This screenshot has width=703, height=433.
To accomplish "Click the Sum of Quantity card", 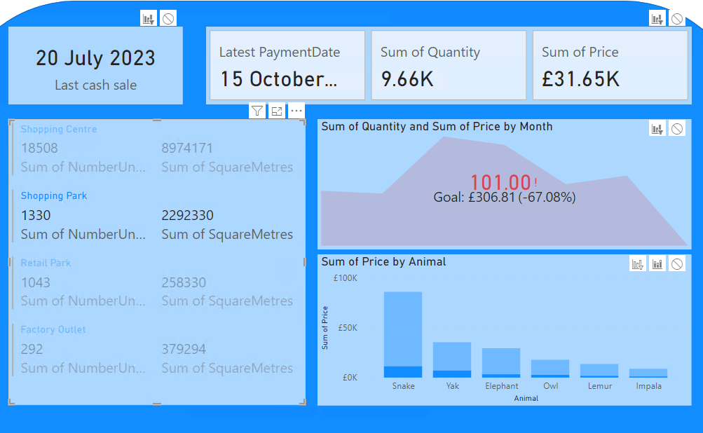I will [449, 65].
